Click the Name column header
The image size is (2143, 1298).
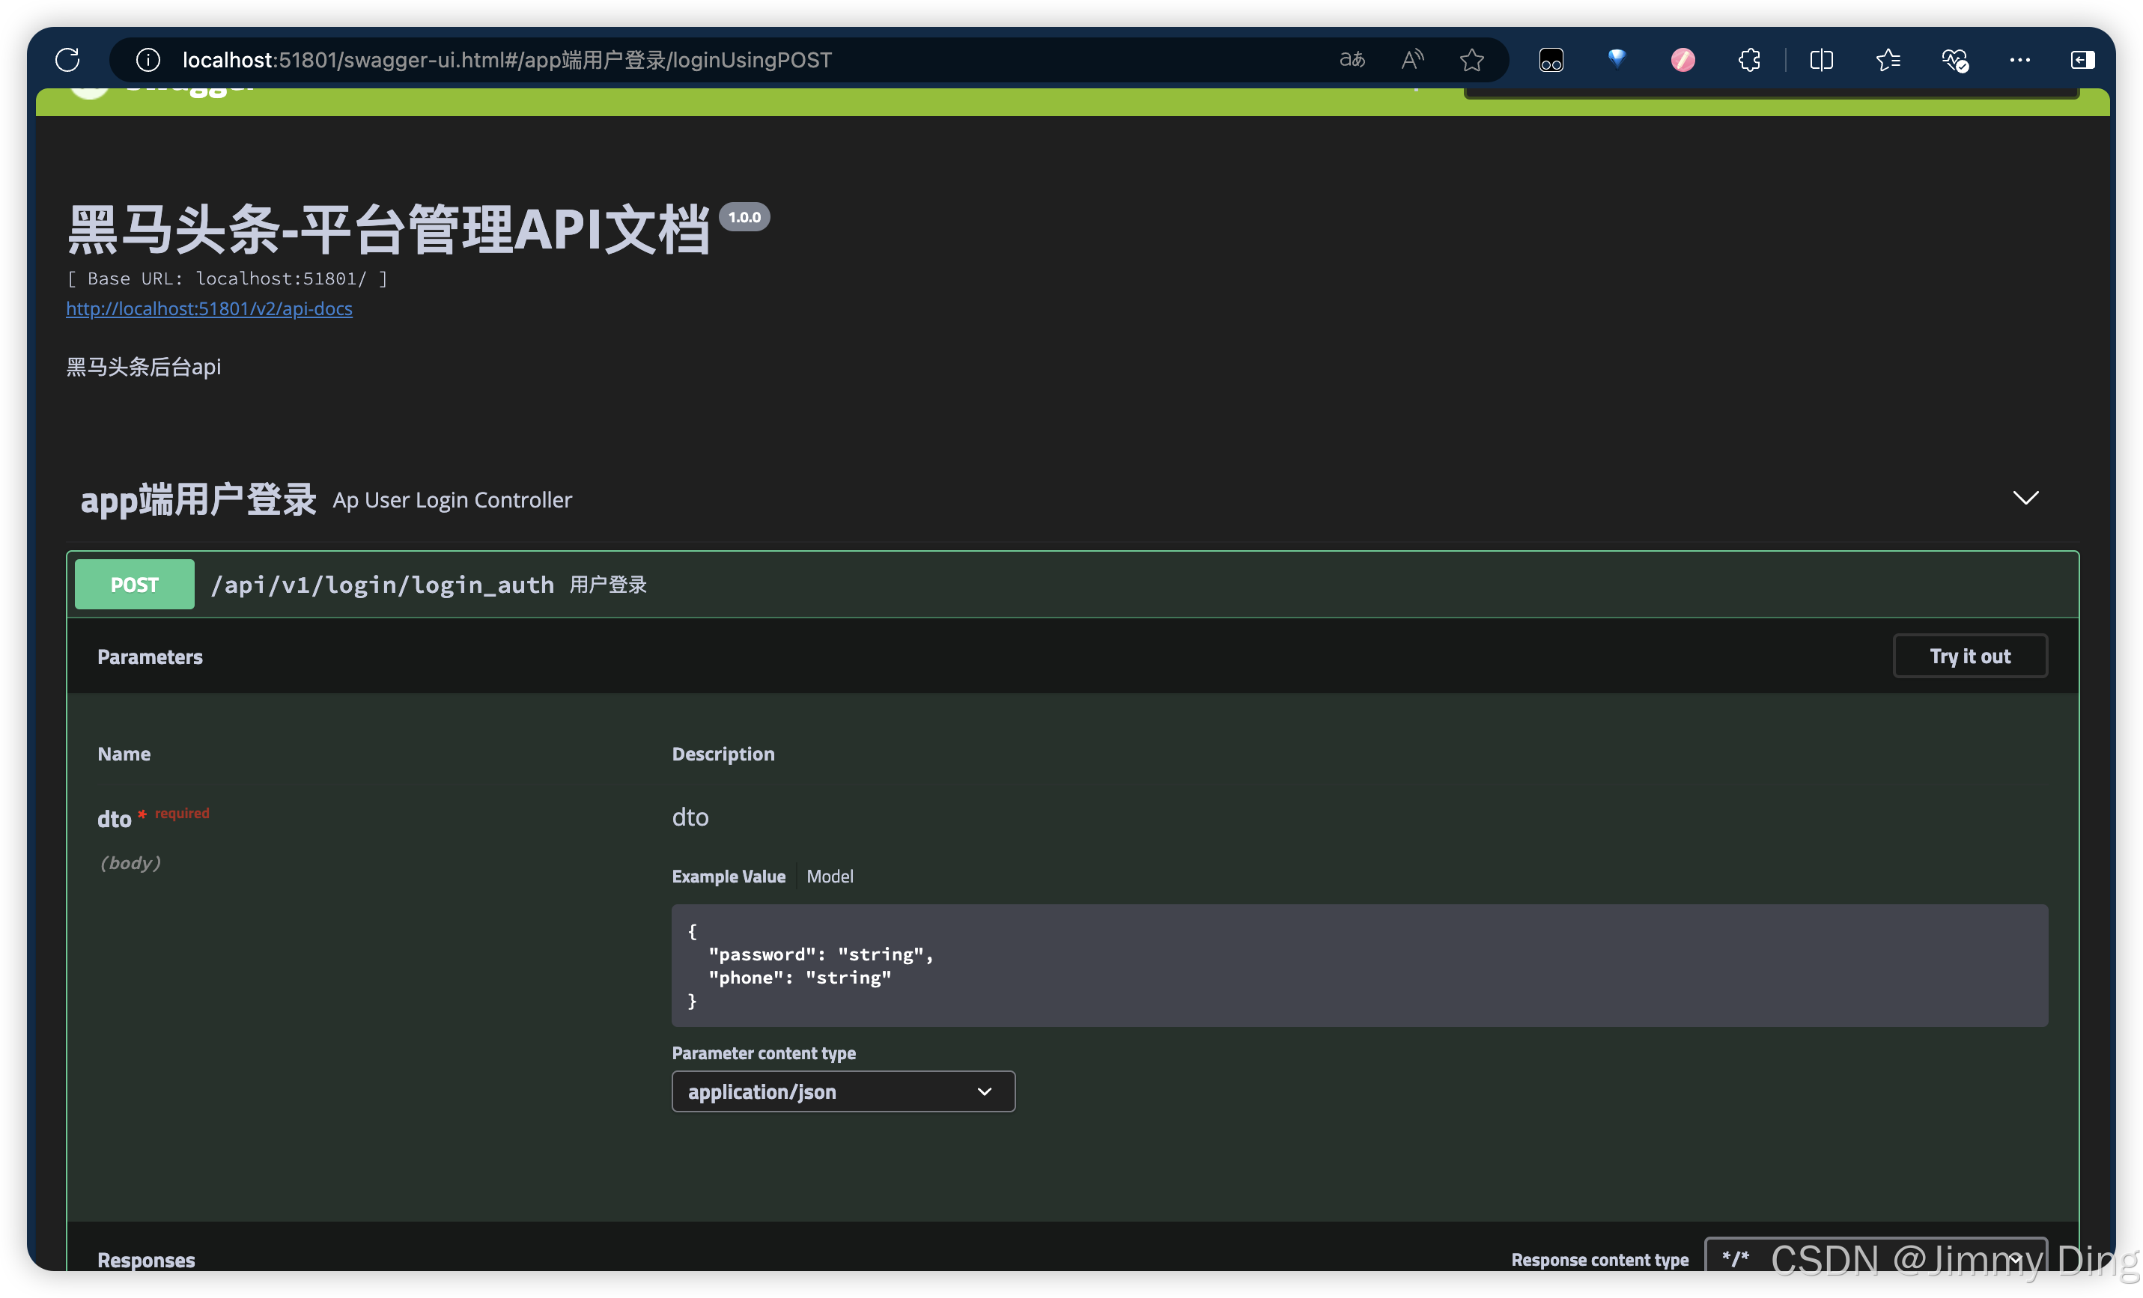click(x=124, y=754)
